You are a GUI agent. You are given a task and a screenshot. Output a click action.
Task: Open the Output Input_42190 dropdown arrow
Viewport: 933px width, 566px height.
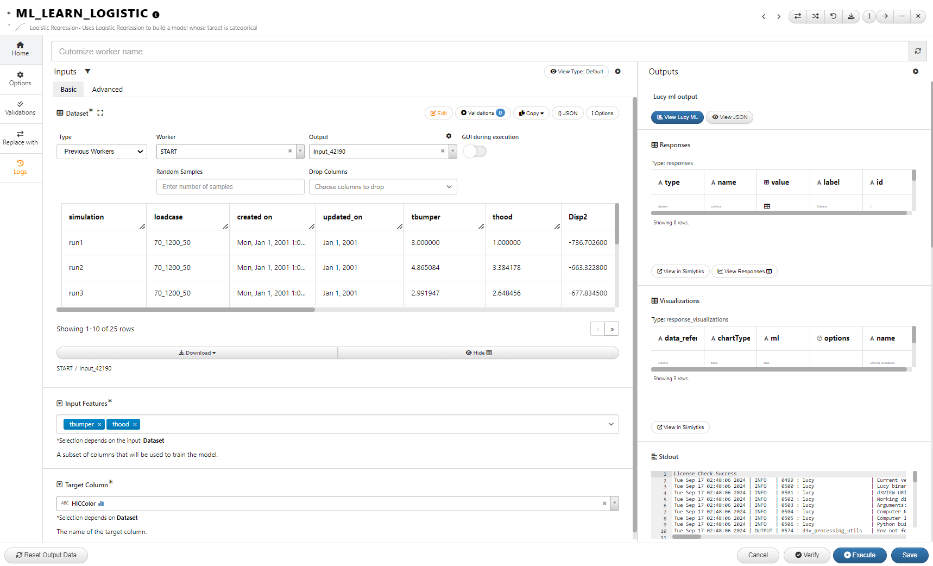pyautogui.click(x=453, y=152)
